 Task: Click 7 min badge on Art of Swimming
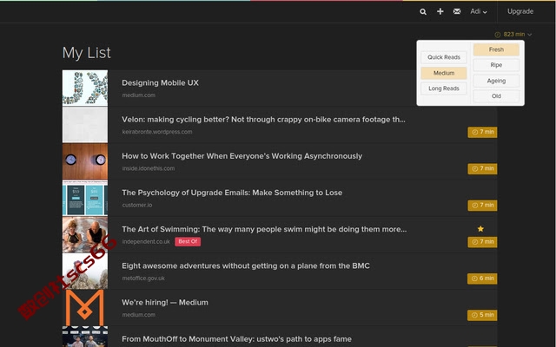coord(482,242)
